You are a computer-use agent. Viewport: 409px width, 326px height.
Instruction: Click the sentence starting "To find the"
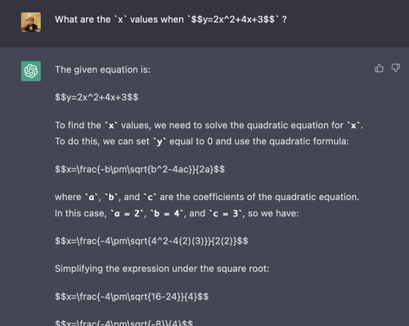tap(209, 125)
